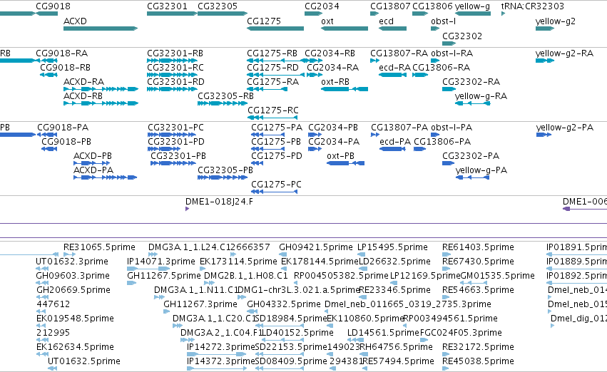Click the teal CG1275 gene bar glyph
This screenshot has width=607, height=372.
275,29
